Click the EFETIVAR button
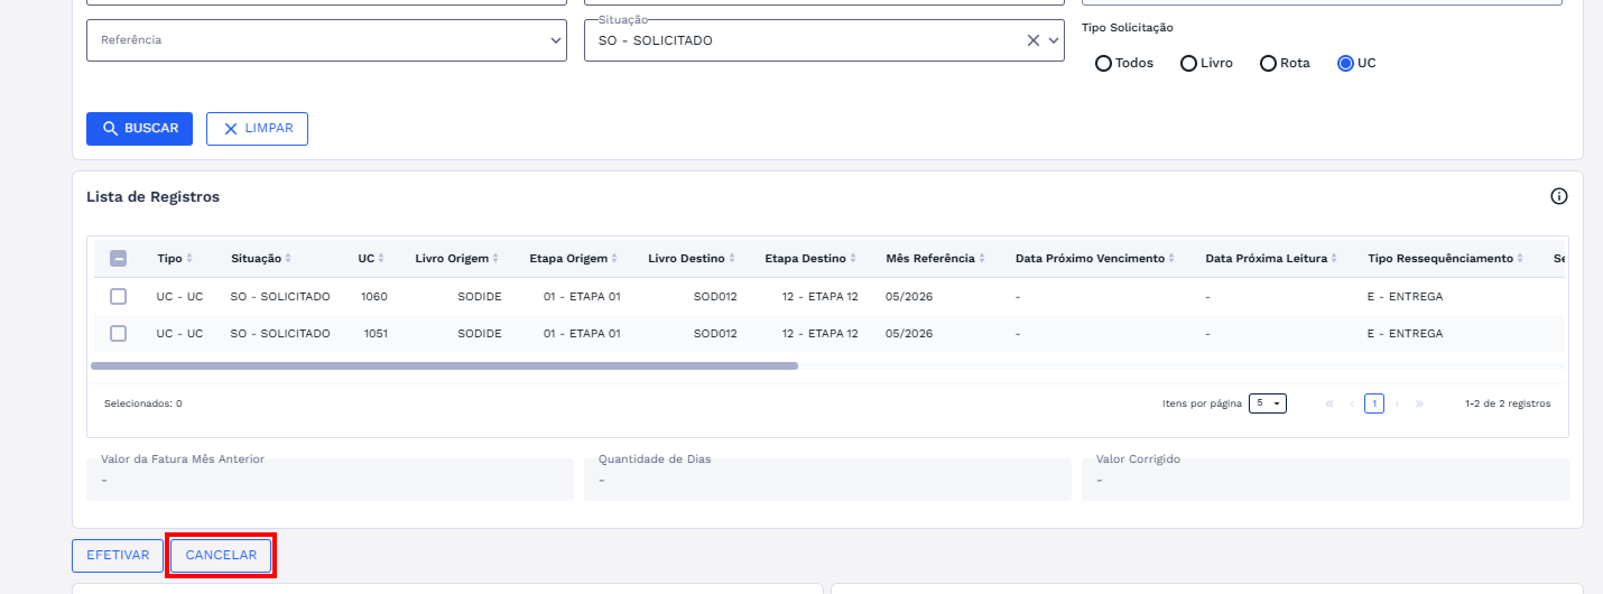 coord(118,555)
